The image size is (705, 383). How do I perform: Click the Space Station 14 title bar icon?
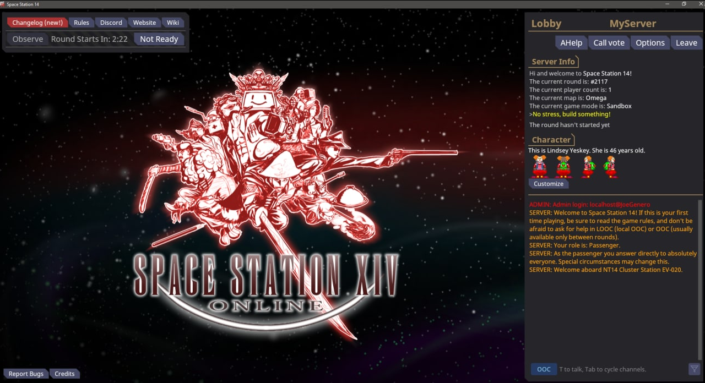3,4
